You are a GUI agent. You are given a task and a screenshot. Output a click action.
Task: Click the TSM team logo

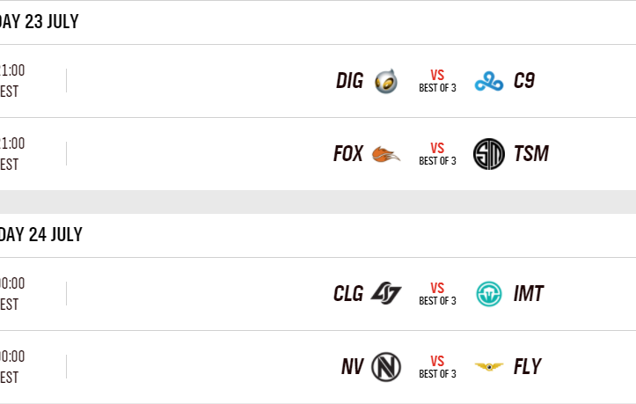488,155
